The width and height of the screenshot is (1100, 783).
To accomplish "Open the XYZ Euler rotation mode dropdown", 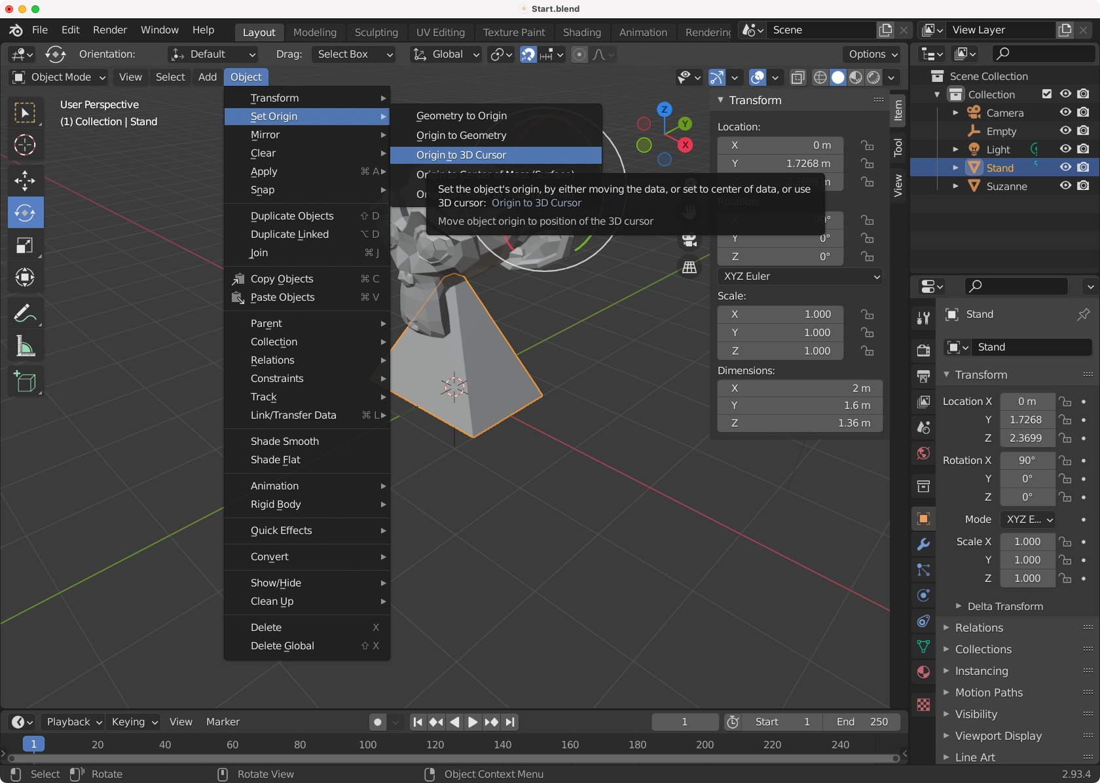I will click(x=800, y=277).
